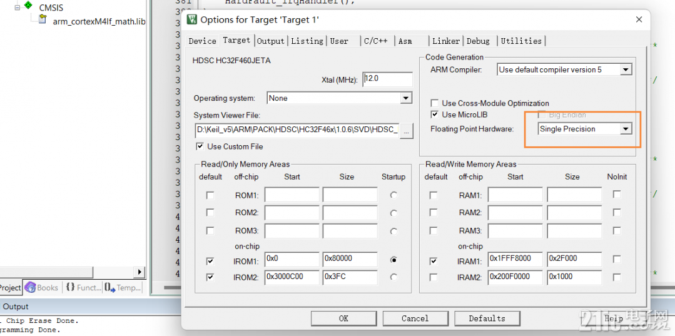The height and width of the screenshot is (336, 675).
Task: Select ROM2 as startup radio button
Action: [393, 213]
